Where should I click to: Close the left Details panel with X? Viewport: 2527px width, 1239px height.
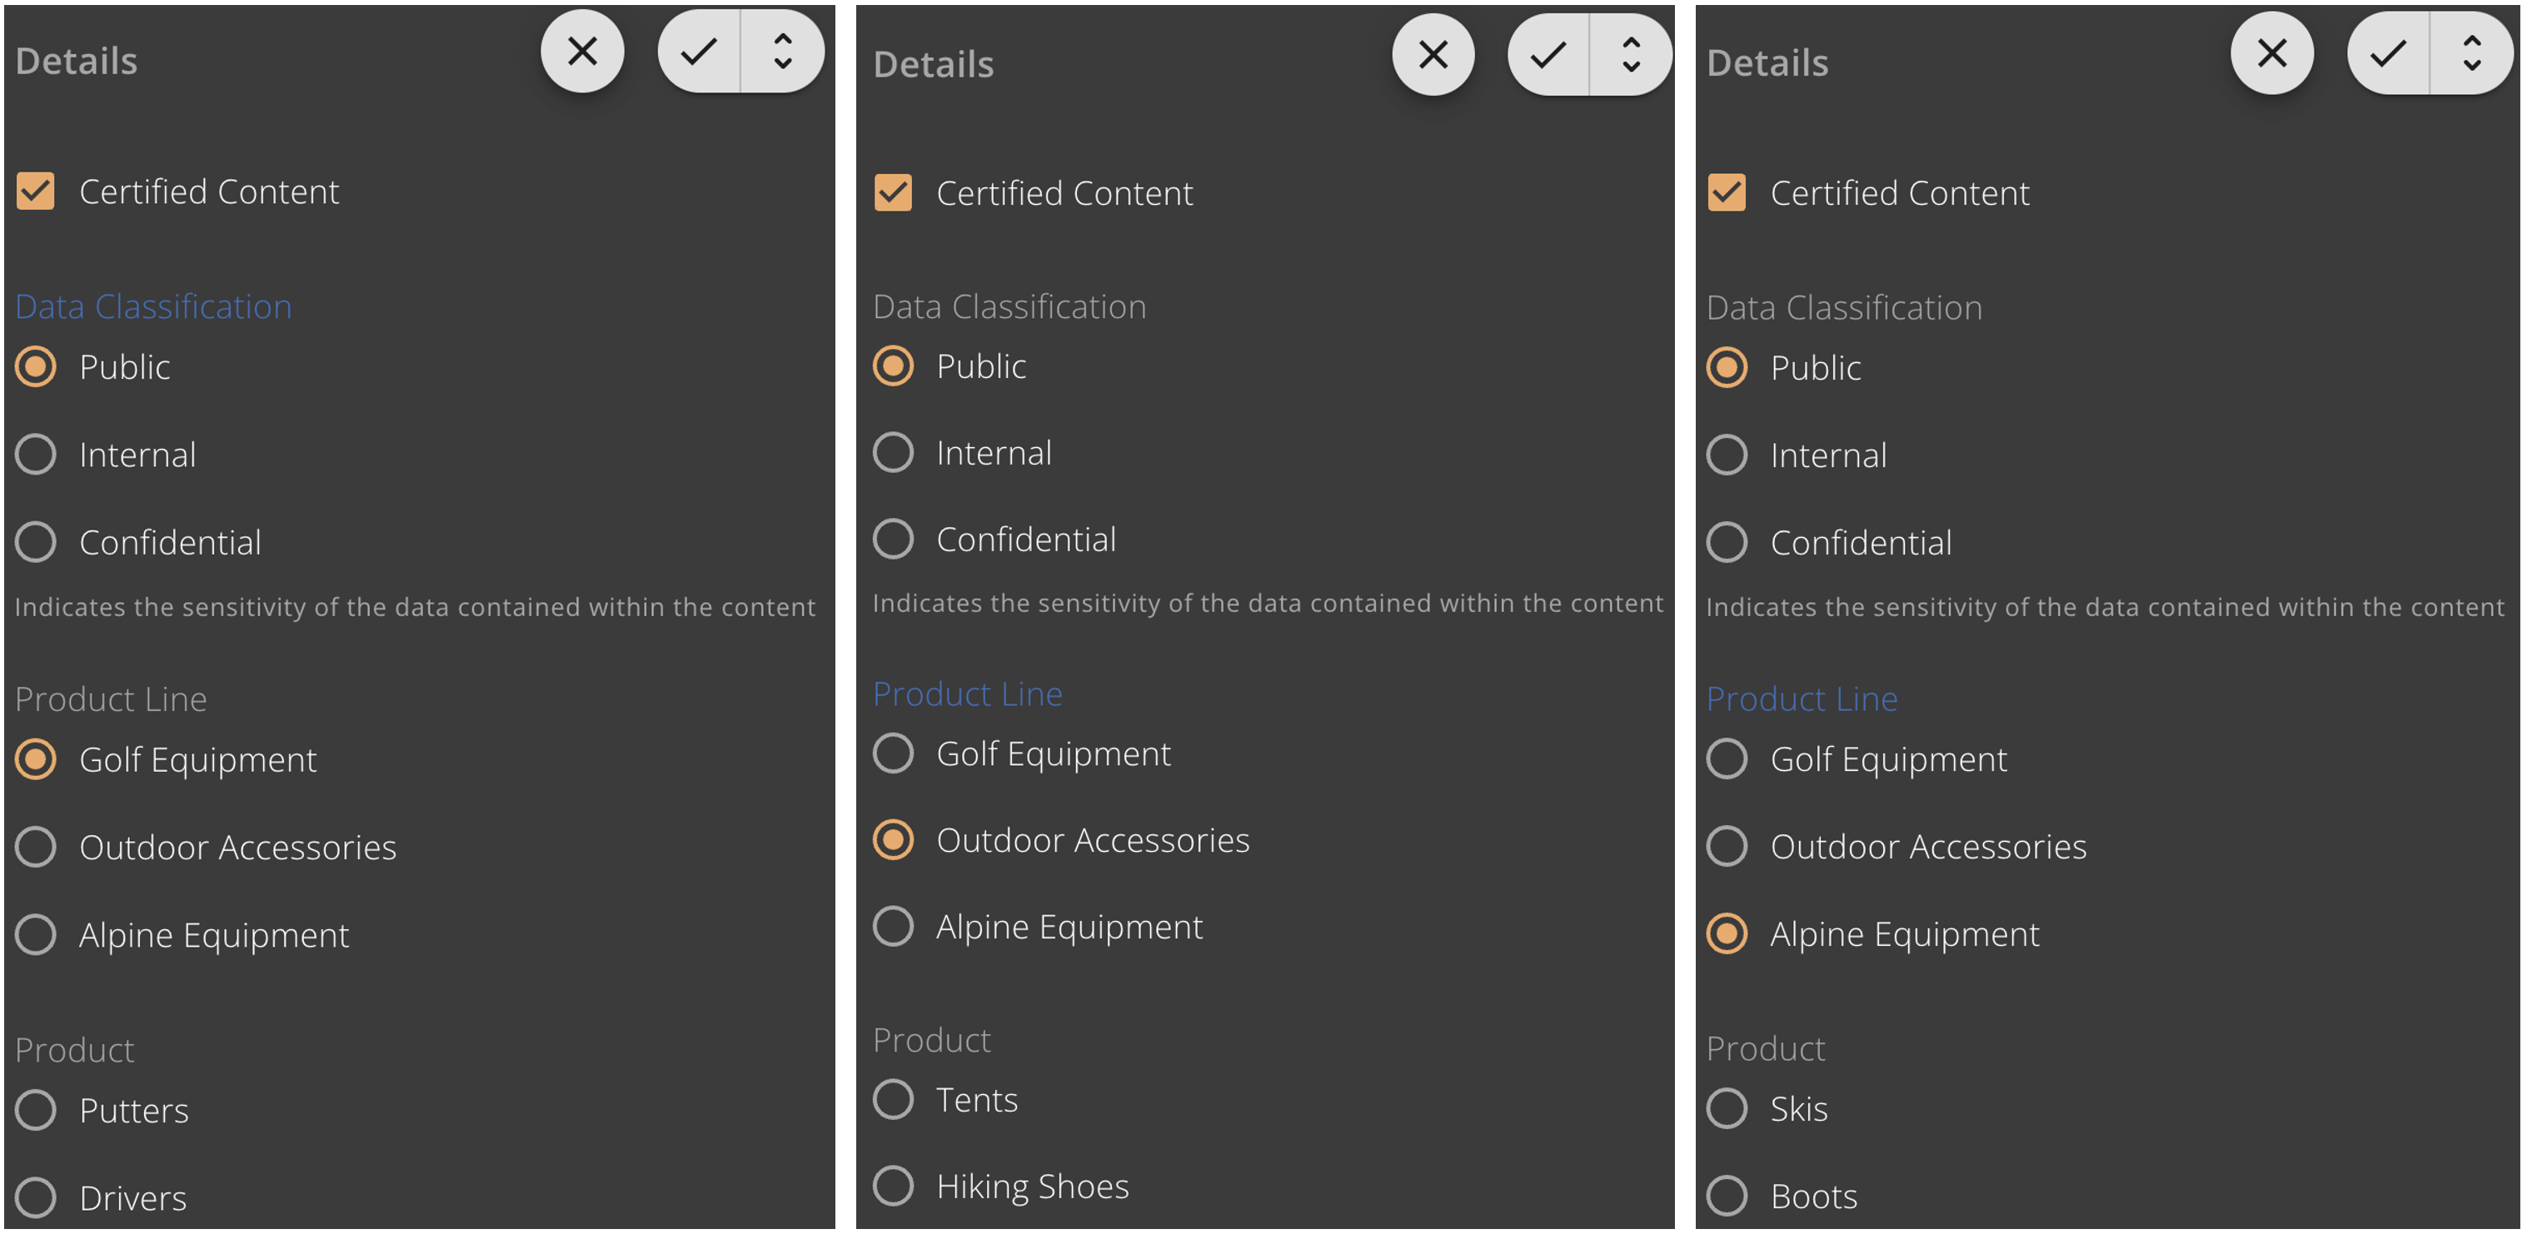tap(581, 51)
